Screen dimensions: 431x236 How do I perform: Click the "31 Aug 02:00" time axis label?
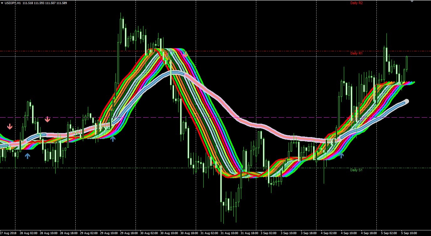pos(209,233)
